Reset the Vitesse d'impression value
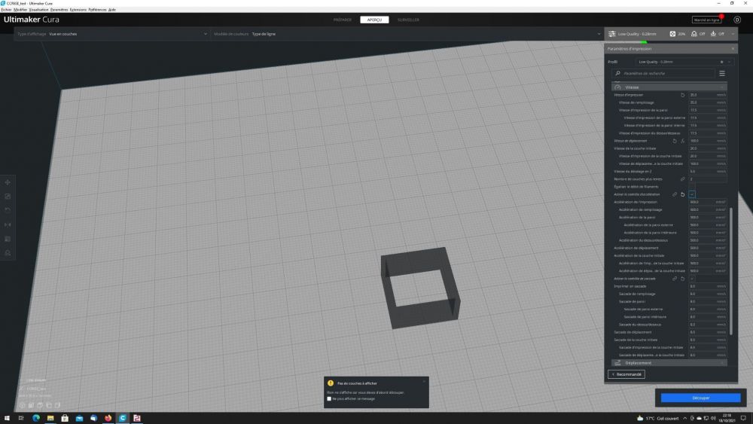The height and width of the screenshot is (424, 753). point(682,95)
